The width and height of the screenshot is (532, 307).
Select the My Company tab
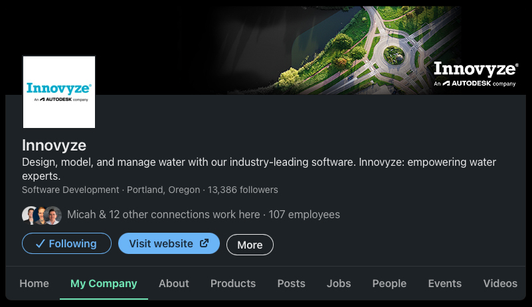point(104,283)
